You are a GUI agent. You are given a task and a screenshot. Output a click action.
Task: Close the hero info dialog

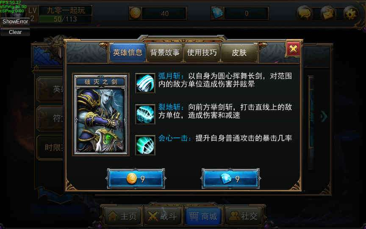[x=293, y=49]
